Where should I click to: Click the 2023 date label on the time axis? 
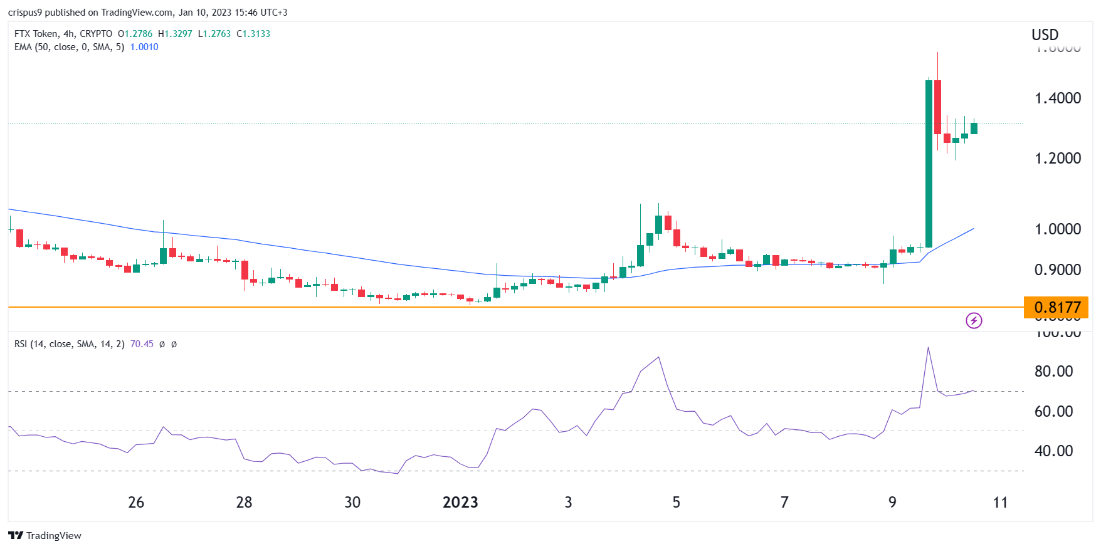pyautogui.click(x=460, y=503)
